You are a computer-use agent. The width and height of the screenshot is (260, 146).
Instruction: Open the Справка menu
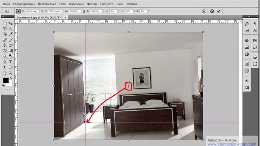pyautogui.click(x=132, y=4)
